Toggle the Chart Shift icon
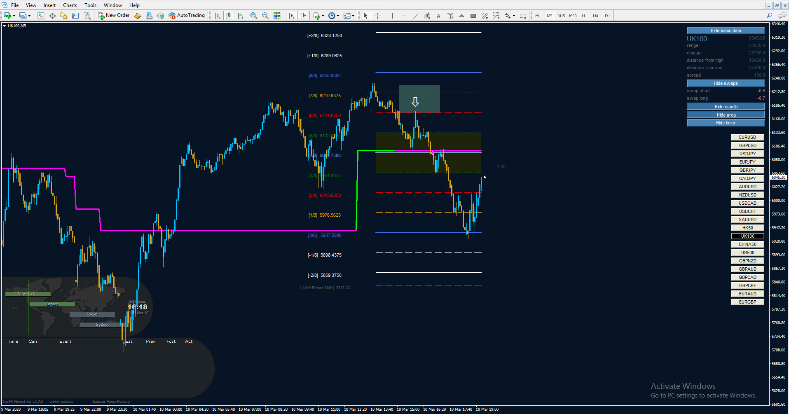The height and width of the screenshot is (414, 789). (x=303, y=16)
